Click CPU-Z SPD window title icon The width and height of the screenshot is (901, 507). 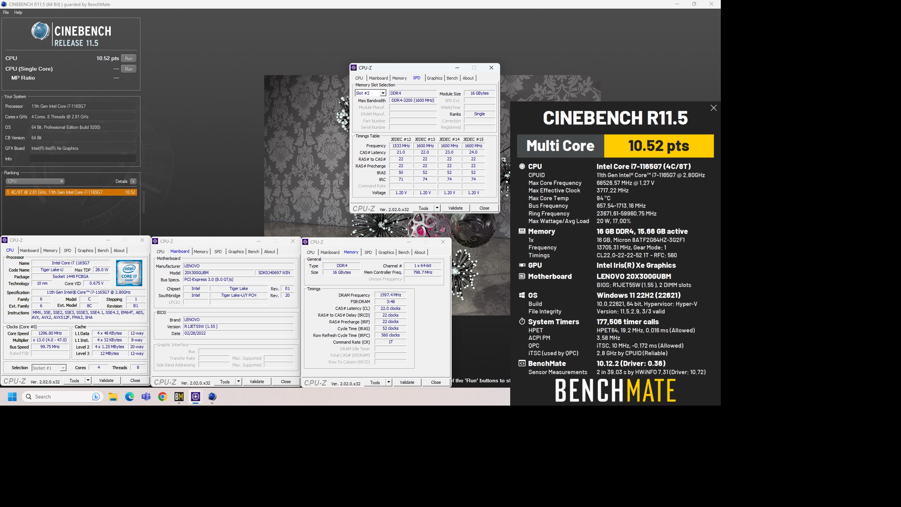pyautogui.click(x=354, y=68)
